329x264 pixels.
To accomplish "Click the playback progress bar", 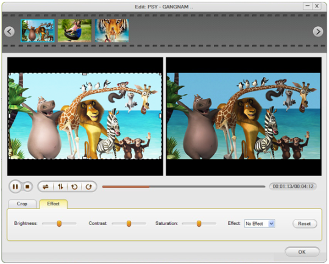I will 184,187.
